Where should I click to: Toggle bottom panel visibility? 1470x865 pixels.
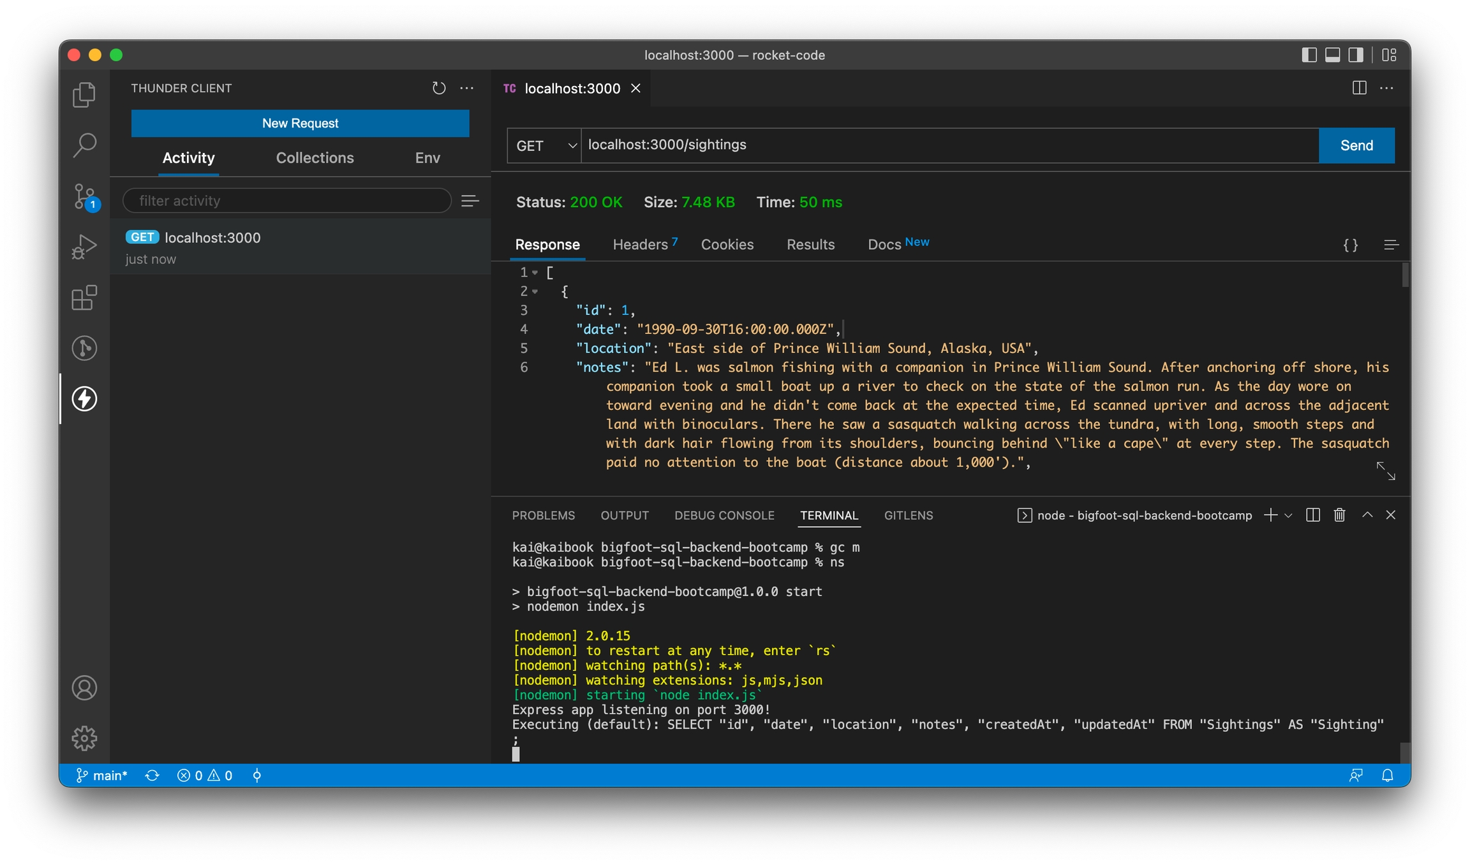pos(1333,55)
